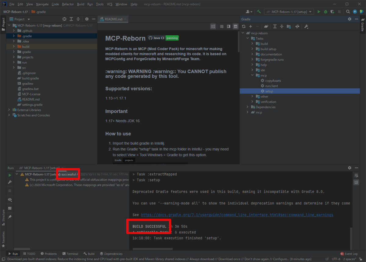Toggle Gradle offline mode icon
This screenshot has width=366, height=262.
(x=297, y=27)
